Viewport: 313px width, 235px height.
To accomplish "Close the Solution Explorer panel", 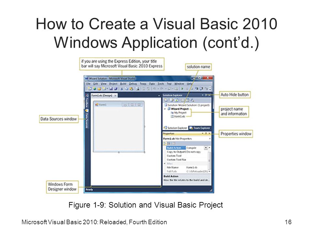I will 209,95.
